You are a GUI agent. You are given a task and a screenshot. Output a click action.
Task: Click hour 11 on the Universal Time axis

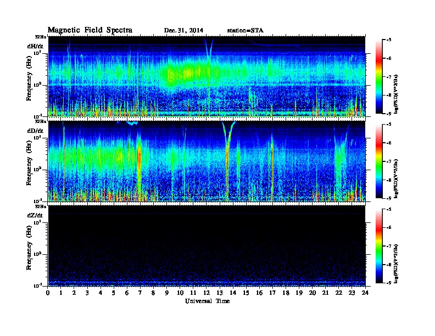193,293
